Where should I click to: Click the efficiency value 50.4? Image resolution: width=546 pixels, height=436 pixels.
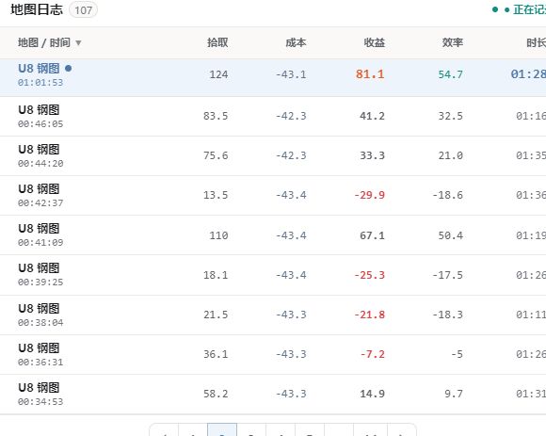(450, 235)
